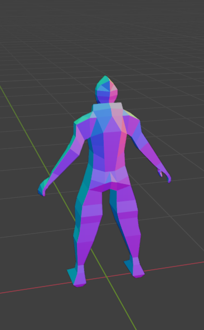
Task: Select the pink stripe on the back
Action: pos(122,145)
